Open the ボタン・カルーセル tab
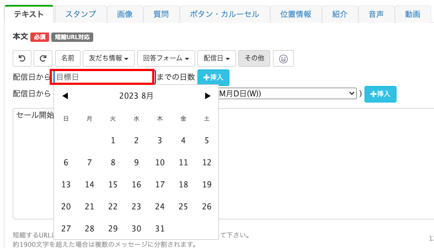The image size is (434, 248). (224, 14)
